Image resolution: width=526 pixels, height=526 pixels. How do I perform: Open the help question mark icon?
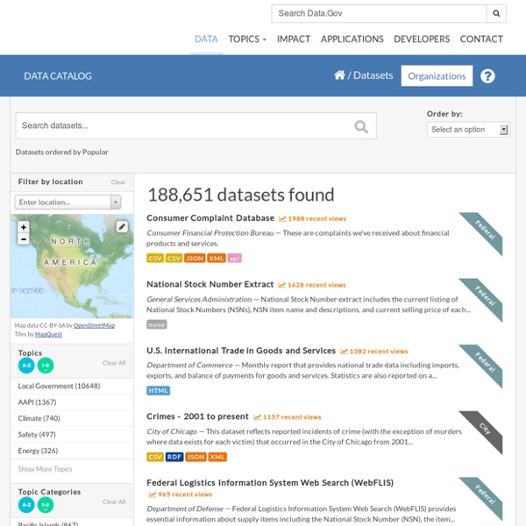pyautogui.click(x=487, y=76)
